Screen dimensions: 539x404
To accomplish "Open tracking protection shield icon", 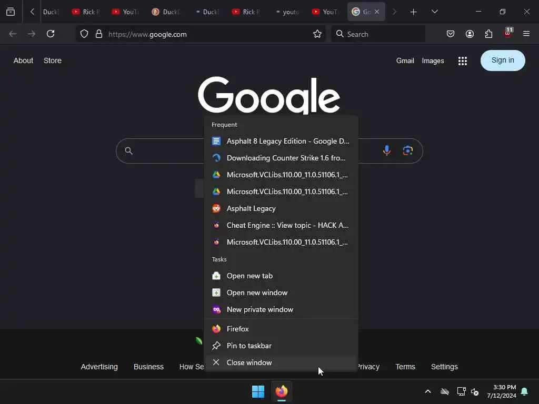I will tap(84, 34).
